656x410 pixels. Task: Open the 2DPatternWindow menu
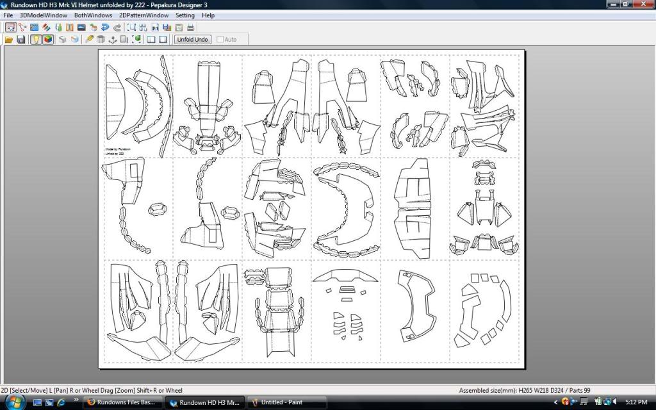pos(144,15)
